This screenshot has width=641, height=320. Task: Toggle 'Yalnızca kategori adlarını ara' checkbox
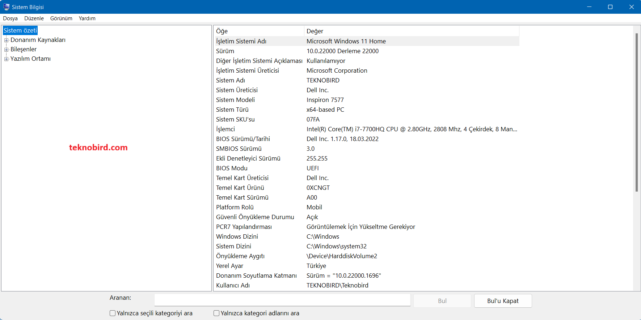click(216, 313)
